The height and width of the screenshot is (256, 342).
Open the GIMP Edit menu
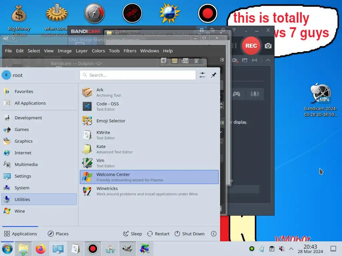point(20,51)
